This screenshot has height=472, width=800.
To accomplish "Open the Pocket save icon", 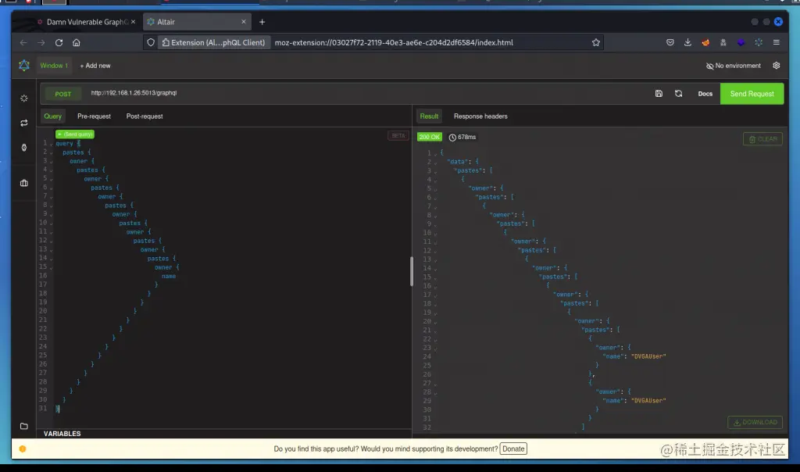I will point(670,42).
